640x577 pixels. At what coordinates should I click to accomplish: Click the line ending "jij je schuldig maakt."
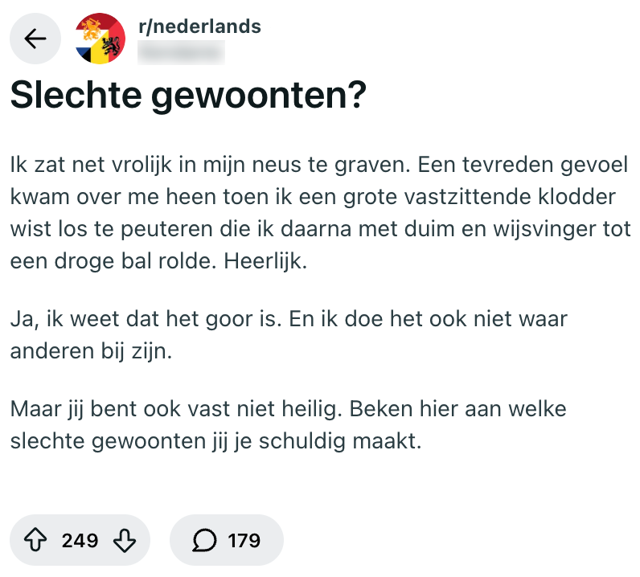point(216,441)
